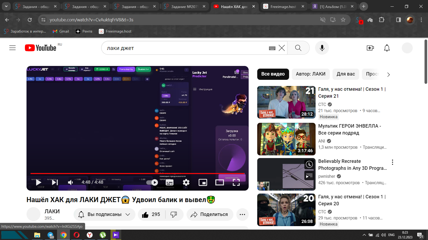This screenshot has width=428, height=240.
Task: Switch ENG keyboard language
Action: tap(391, 235)
